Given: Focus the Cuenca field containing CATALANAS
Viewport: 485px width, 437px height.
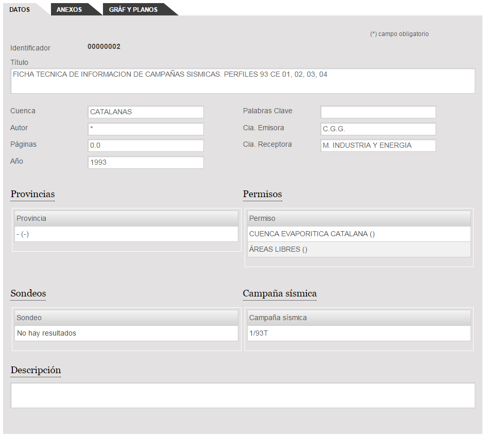Looking at the screenshot, I should (146, 112).
